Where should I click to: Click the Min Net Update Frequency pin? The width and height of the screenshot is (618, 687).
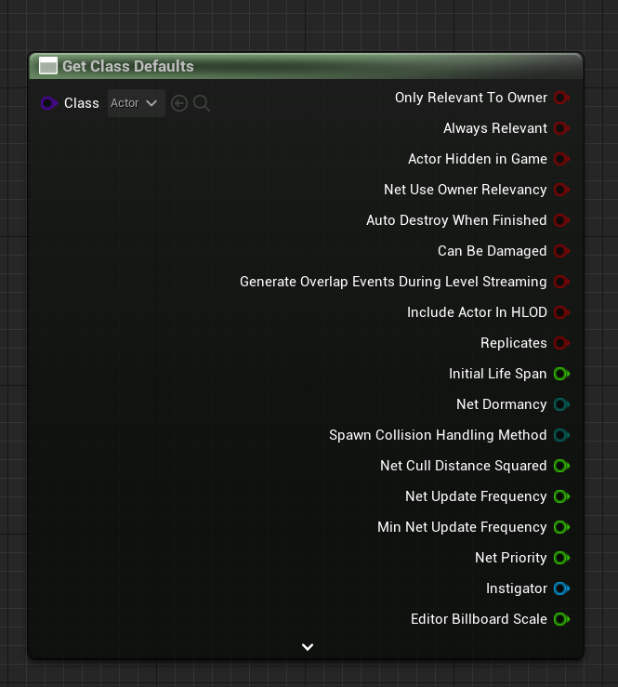pos(561,527)
